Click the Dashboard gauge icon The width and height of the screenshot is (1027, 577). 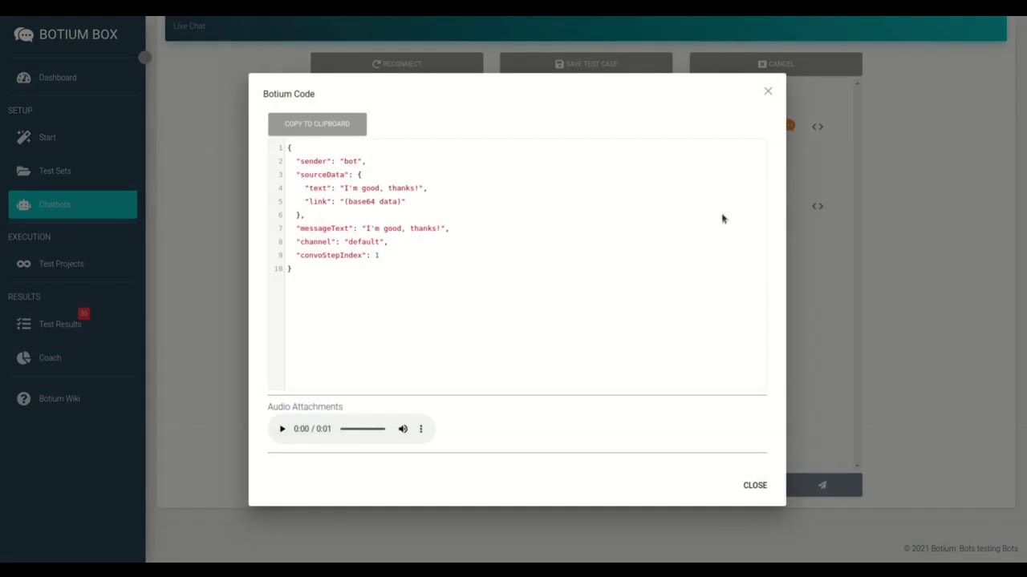tap(23, 78)
